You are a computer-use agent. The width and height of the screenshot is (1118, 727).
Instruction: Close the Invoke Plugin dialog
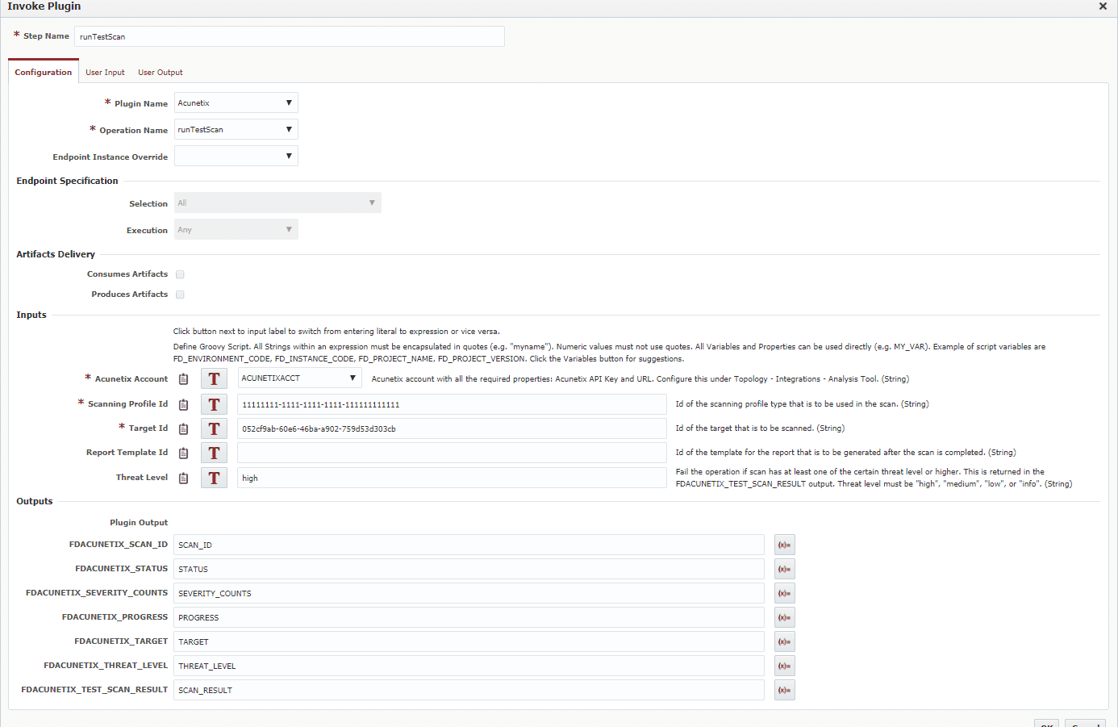point(1103,6)
